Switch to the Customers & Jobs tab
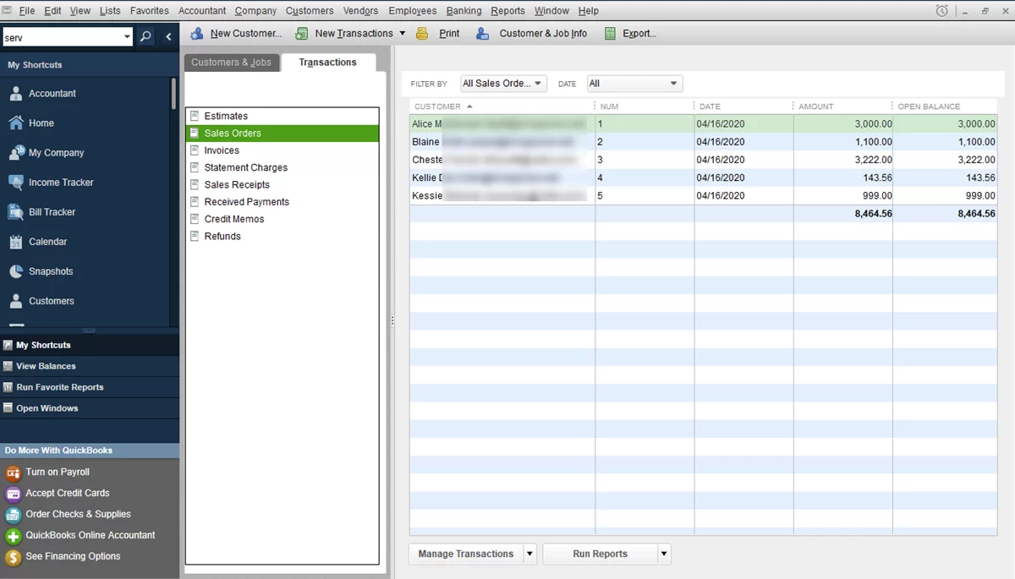The width and height of the screenshot is (1015, 579). coord(231,62)
